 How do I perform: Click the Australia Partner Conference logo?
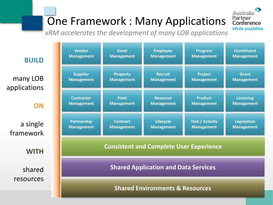[x=247, y=19]
